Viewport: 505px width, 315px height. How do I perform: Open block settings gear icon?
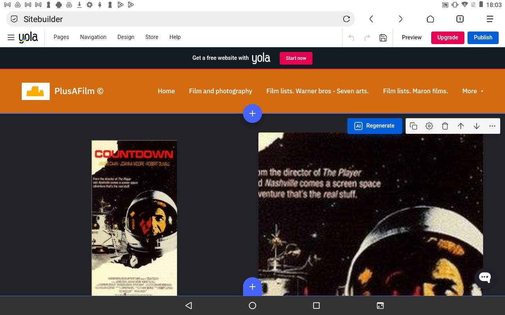429,126
